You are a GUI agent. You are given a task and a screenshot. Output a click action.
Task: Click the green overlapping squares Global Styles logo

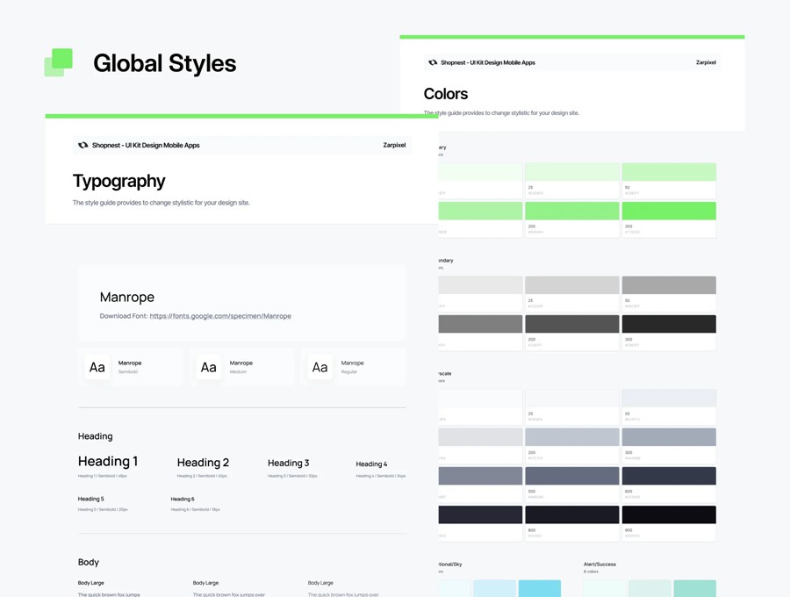(x=59, y=62)
